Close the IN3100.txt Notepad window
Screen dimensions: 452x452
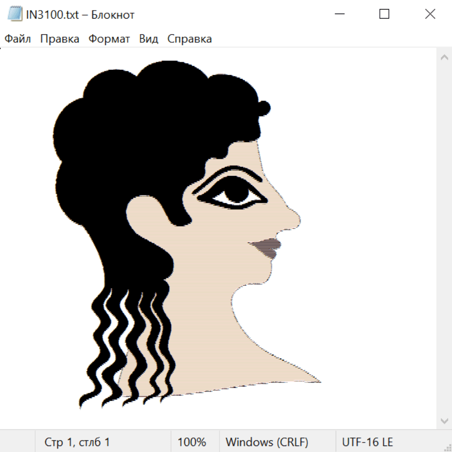pos(430,15)
